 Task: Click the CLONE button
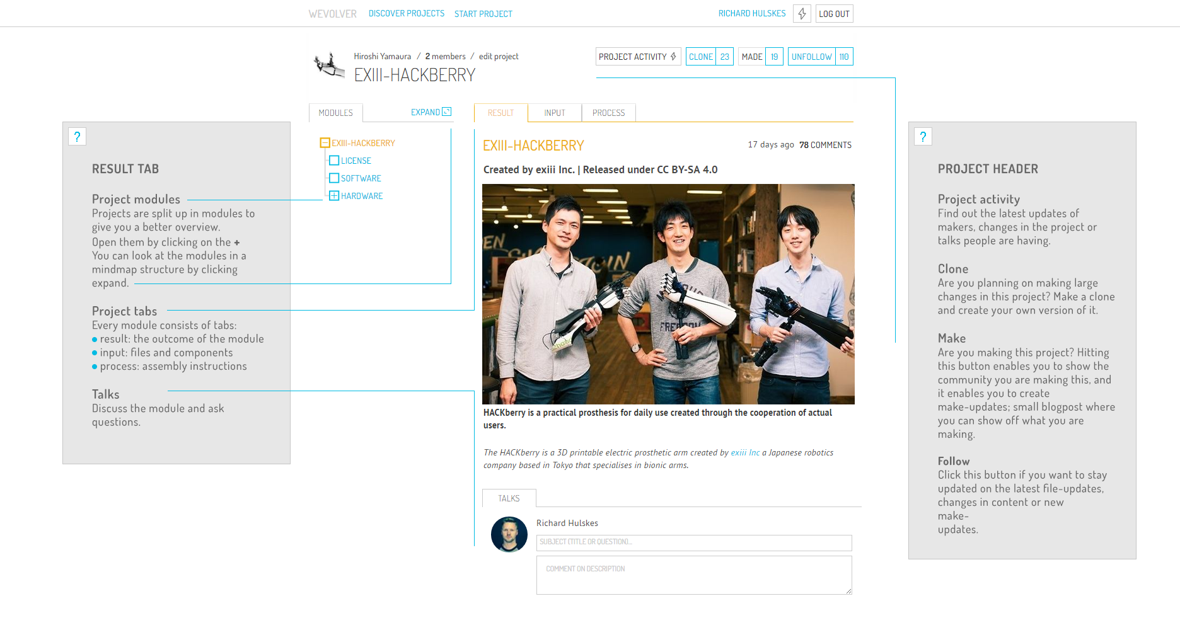click(x=701, y=57)
